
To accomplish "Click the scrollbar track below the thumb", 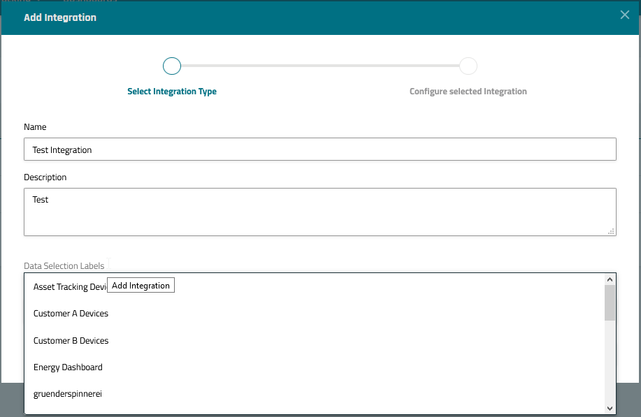I will (x=610, y=363).
